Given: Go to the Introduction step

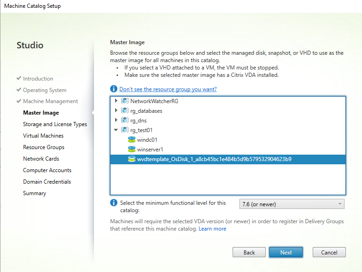Looking at the screenshot, I should [x=38, y=79].
